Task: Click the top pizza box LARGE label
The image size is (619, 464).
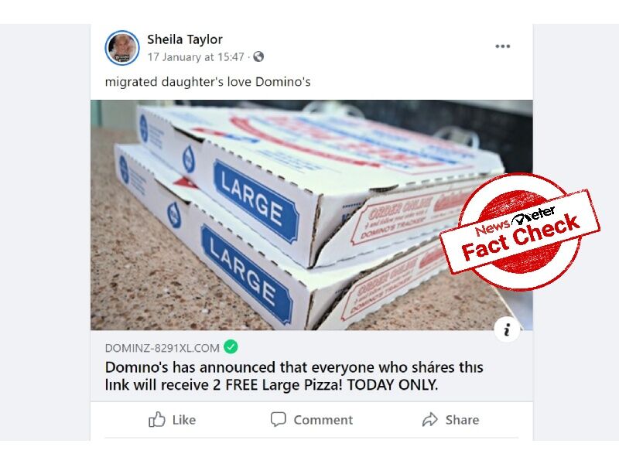Action: [x=255, y=202]
